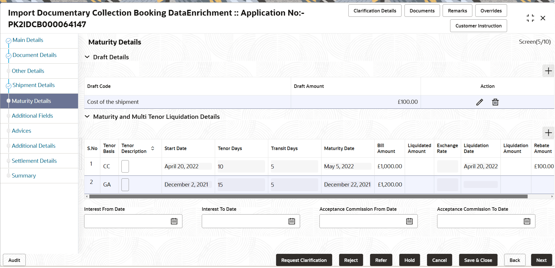
Task: Tick the Tenor Description box in row 1
Action: [x=125, y=167]
